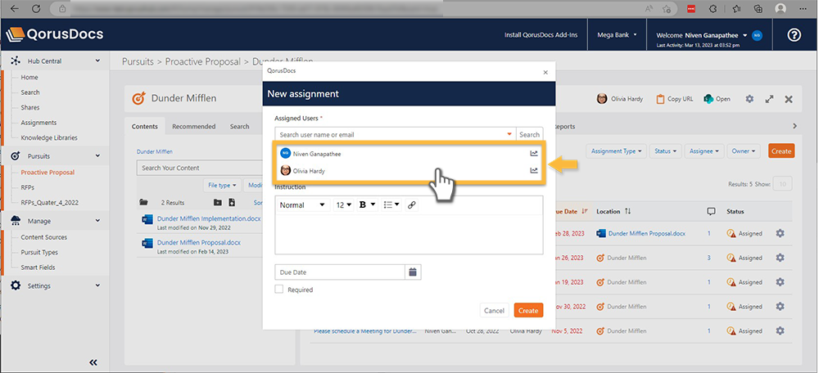Click the Search user name or email field
The image size is (819, 373).
pos(396,135)
